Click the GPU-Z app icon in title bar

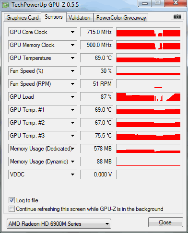5,5
